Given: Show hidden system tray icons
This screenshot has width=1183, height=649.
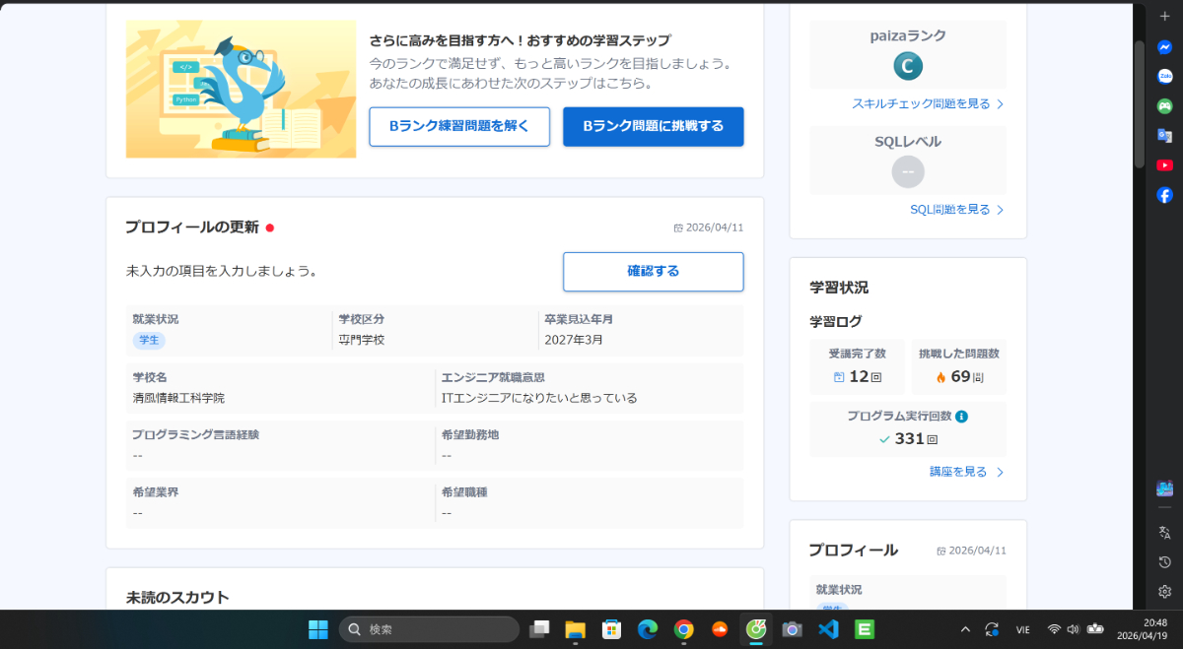Looking at the screenshot, I should pyautogui.click(x=965, y=629).
